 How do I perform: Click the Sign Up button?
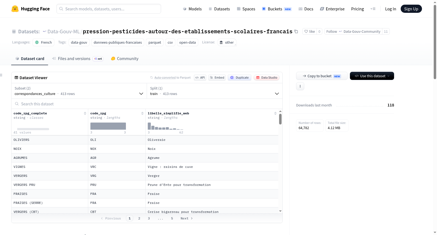click(x=411, y=9)
